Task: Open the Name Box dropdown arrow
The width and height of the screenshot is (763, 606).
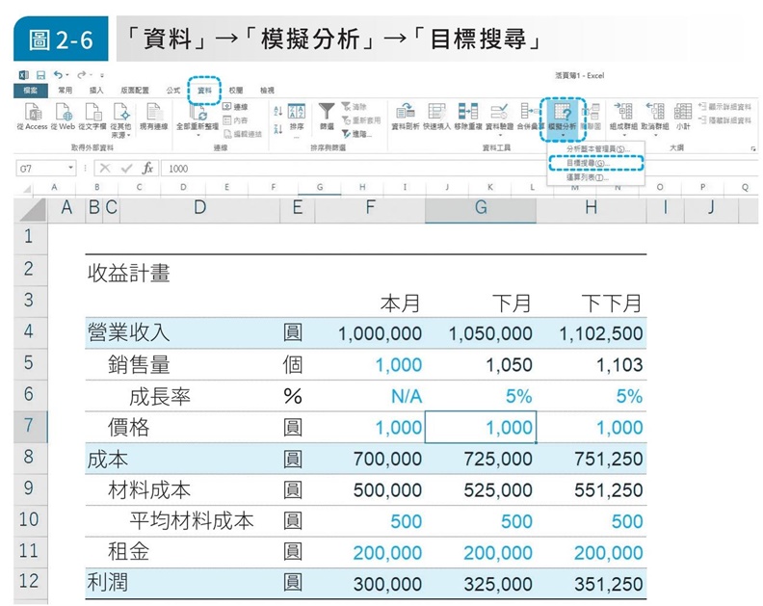Action: 71,168
